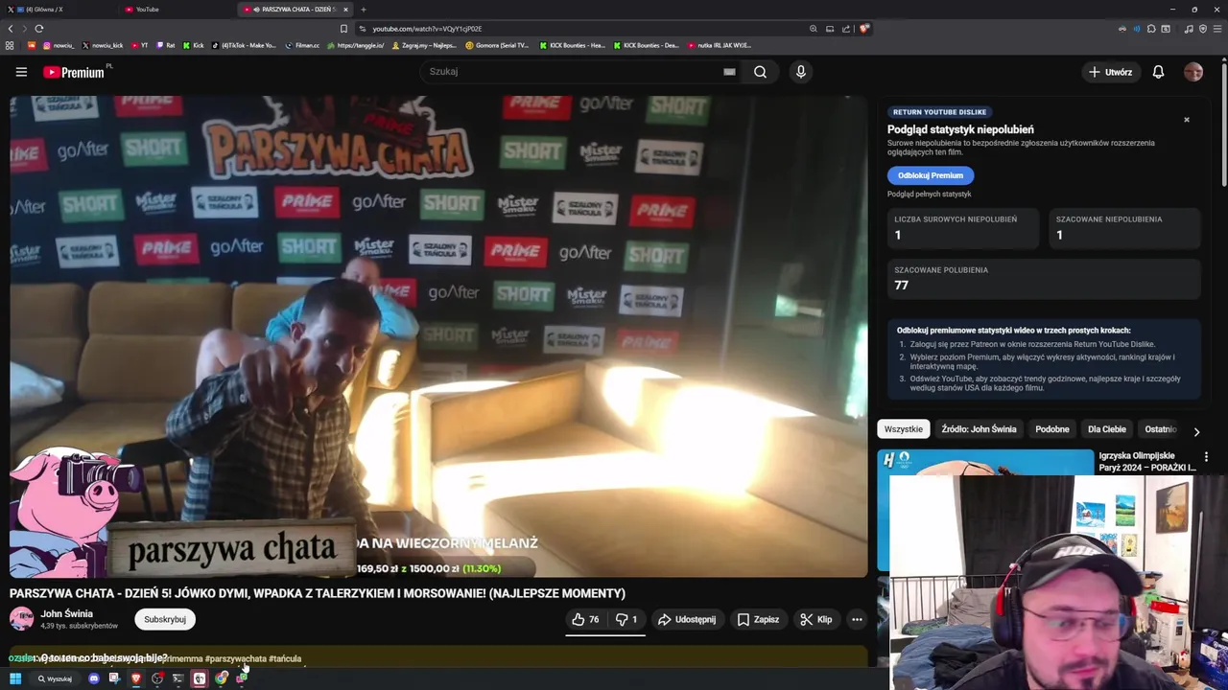Viewport: 1228px width, 690px height.
Task: Click the #parszywachata hashtag
Action: tap(235, 659)
